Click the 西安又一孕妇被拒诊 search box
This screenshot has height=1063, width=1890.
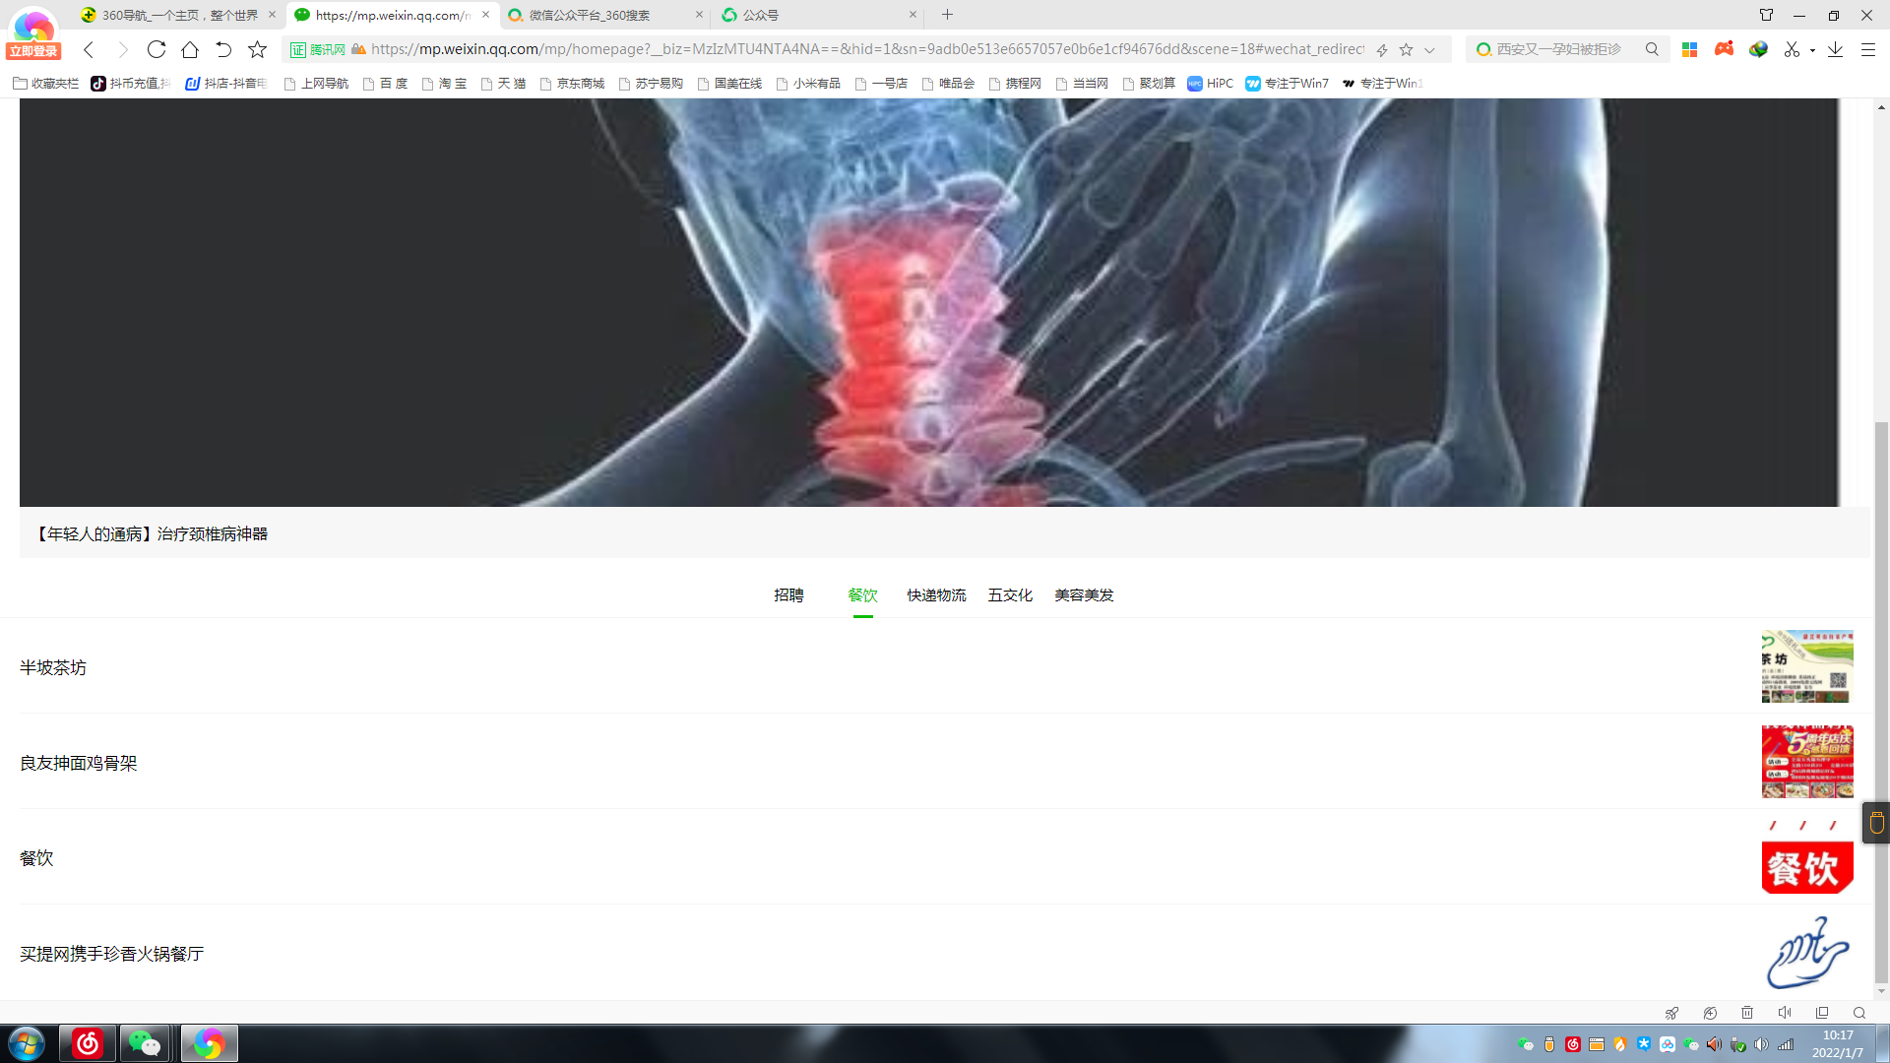(x=1558, y=49)
